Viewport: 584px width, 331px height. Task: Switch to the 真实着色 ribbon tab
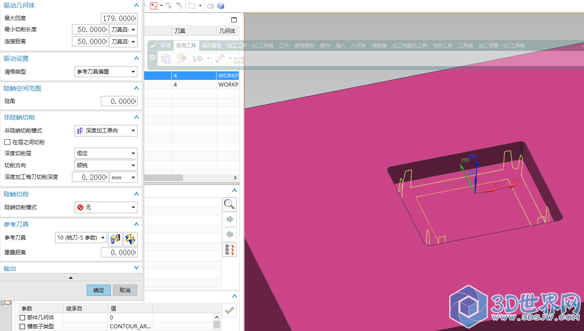[x=211, y=46]
